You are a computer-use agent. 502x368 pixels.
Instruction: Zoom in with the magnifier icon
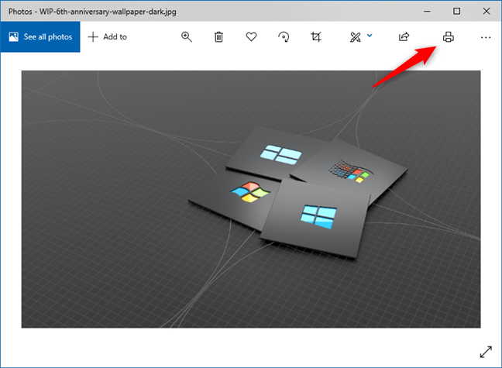tap(187, 36)
